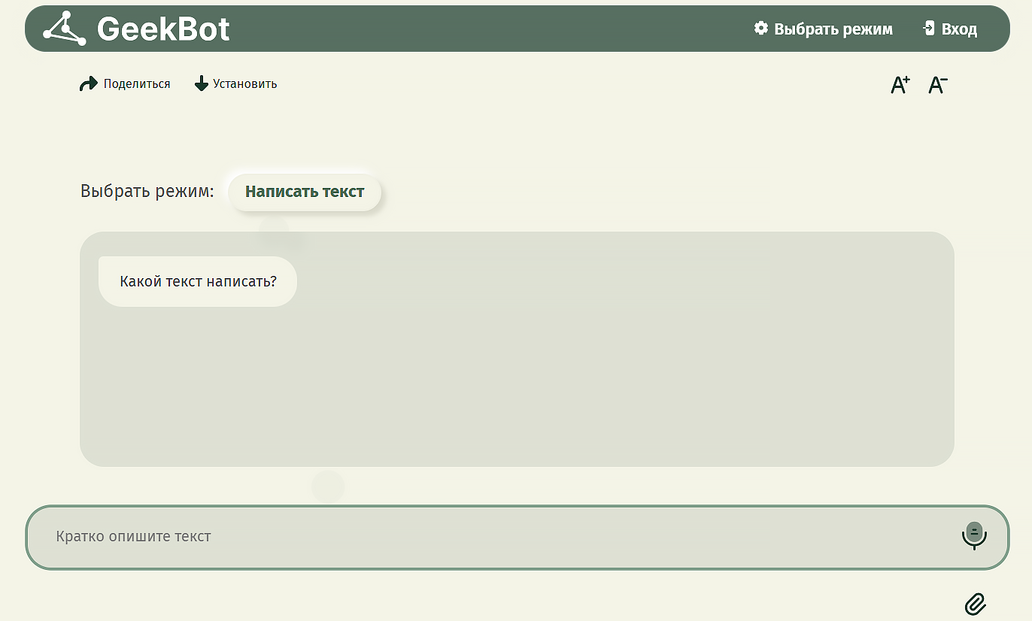Start voice input with the microphone icon
The height and width of the screenshot is (621, 1032).
click(974, 535)
